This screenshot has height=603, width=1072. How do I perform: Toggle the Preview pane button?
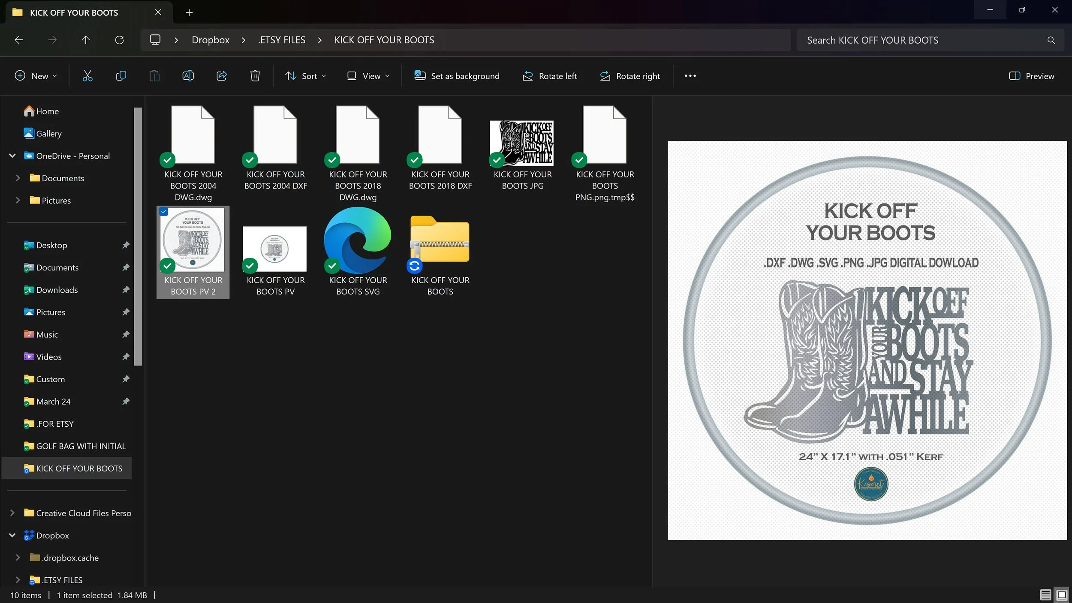[x=1031, y=76]
